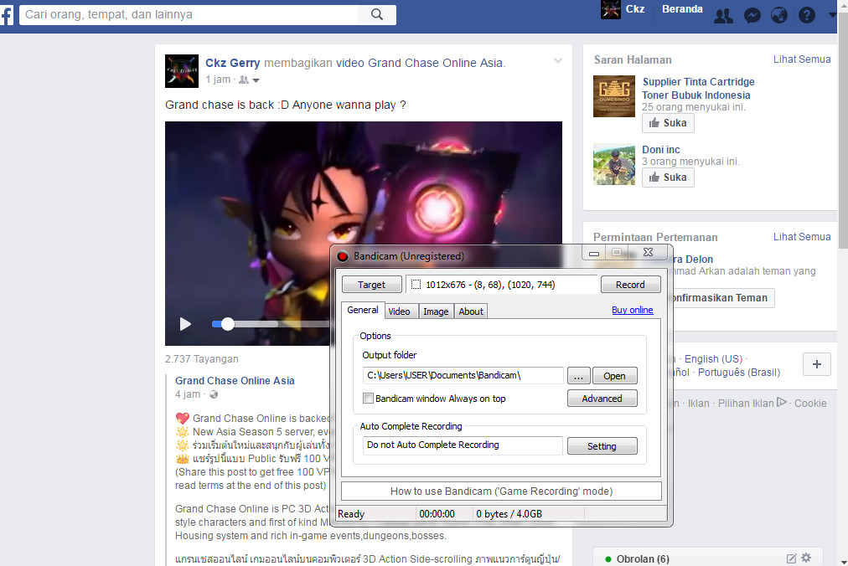Click the Cookie footer link

coord(810,404)
